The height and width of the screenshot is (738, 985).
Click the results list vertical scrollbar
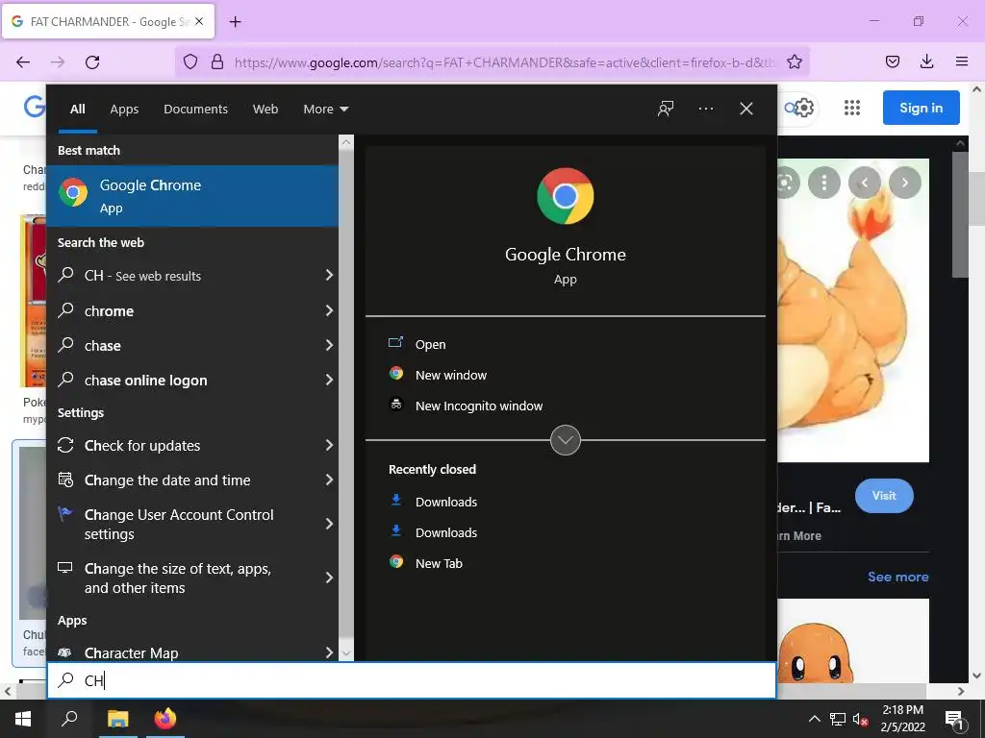pos(346,398)
